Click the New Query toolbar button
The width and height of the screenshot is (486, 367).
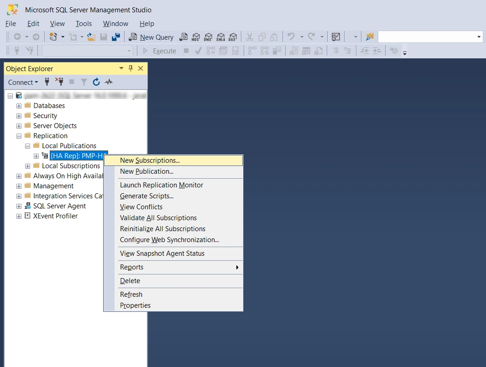151,37
